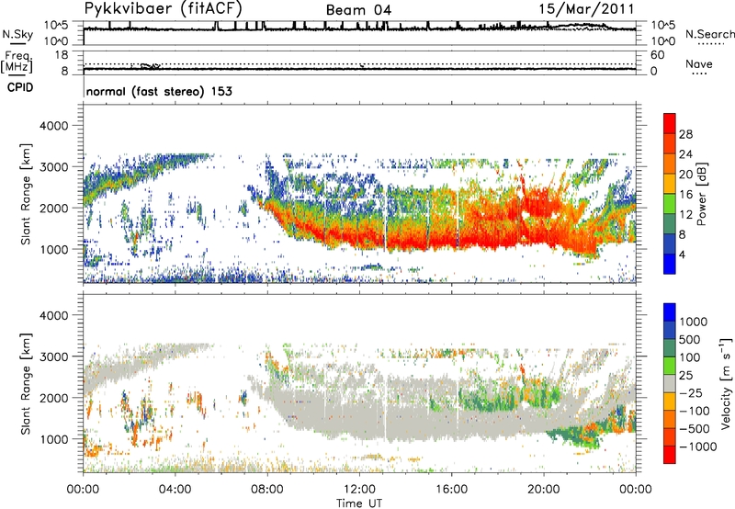Click the 'N.Search' legend label

(710, 34)
